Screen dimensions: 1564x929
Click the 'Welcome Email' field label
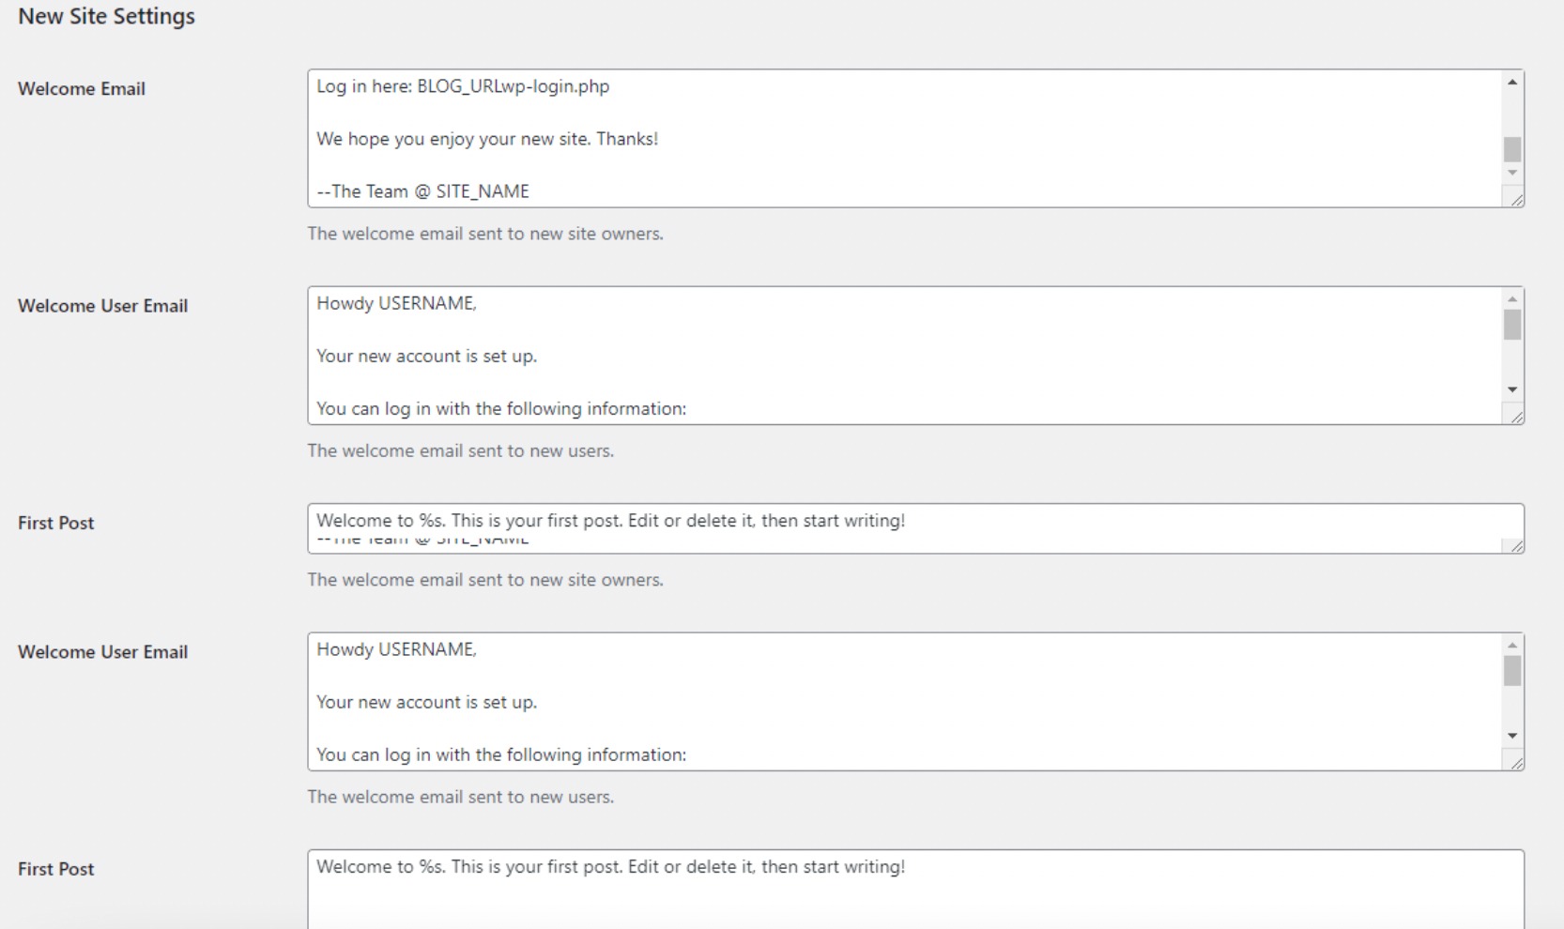pyautogui.click(x=82, y=88)
